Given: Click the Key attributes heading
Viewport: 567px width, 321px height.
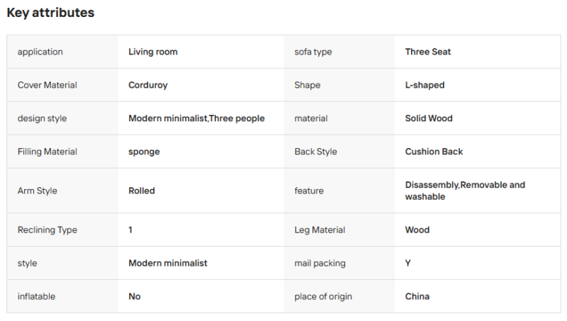Looking at the screenshot, I should point(50,13).
